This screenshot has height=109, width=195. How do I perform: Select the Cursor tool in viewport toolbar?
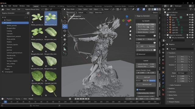point(65,21)
